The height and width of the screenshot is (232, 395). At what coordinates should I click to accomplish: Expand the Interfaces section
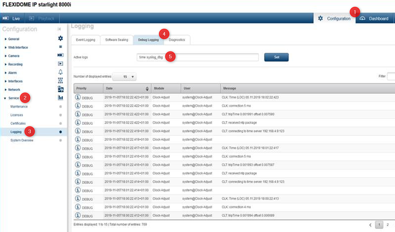pos(15,81)
